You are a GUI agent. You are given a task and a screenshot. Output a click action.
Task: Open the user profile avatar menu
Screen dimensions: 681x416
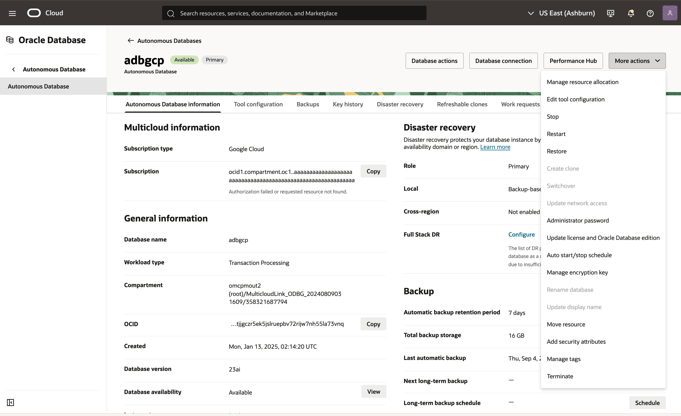click(x=669, y=13)
